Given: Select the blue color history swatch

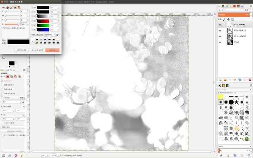Looking at the screenshot, I should coord(46,40).
